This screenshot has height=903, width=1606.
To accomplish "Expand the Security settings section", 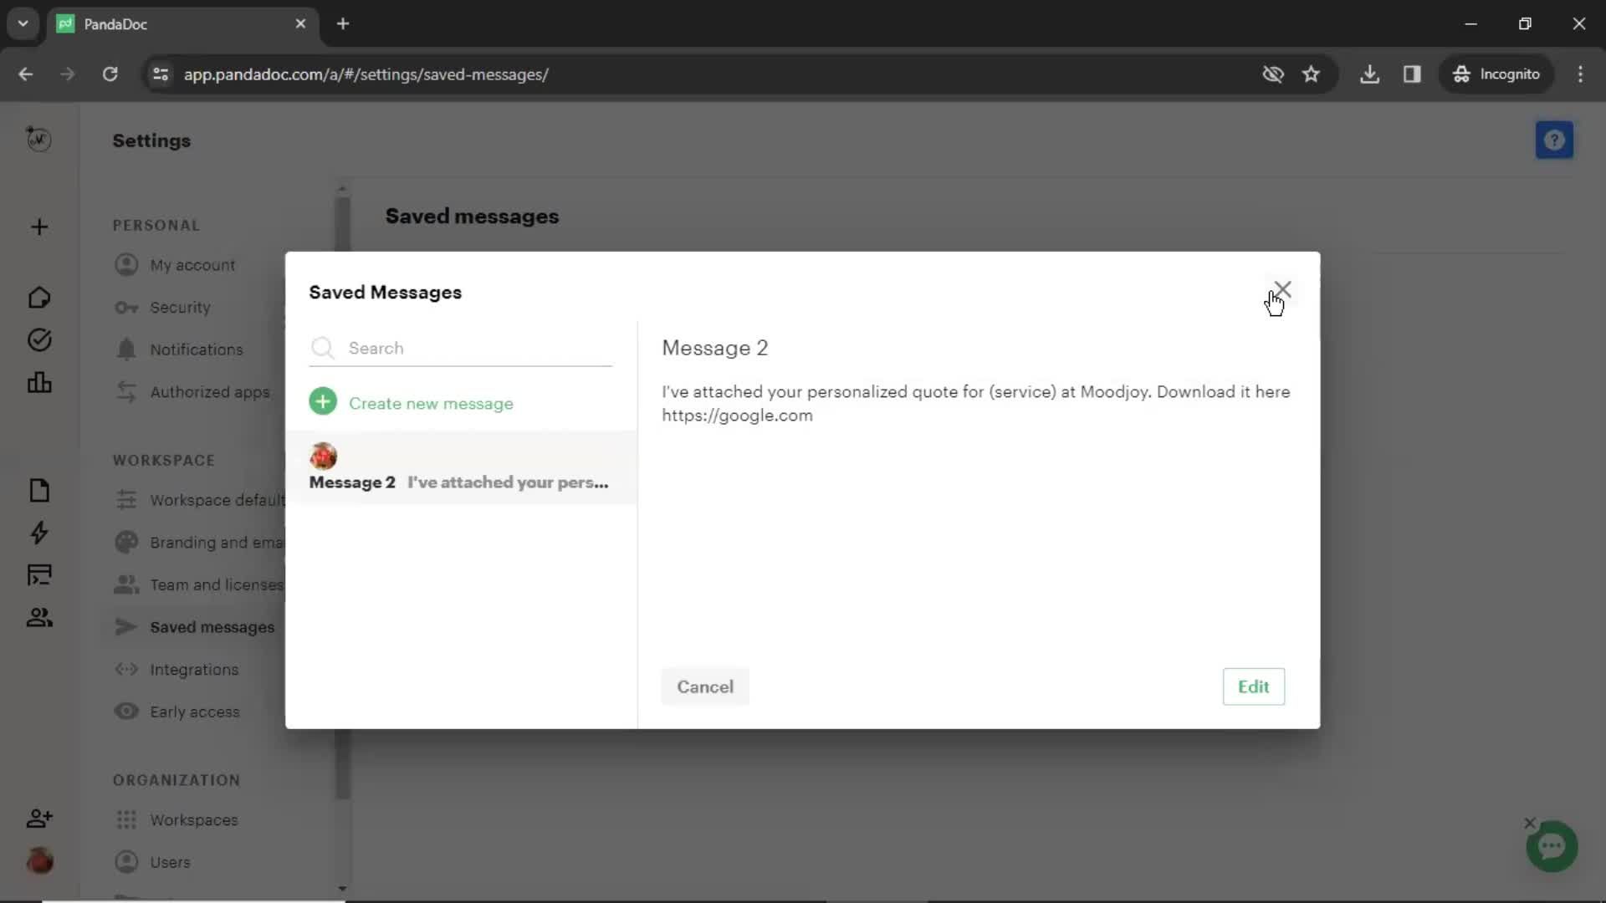I will [x=179, y=308].
